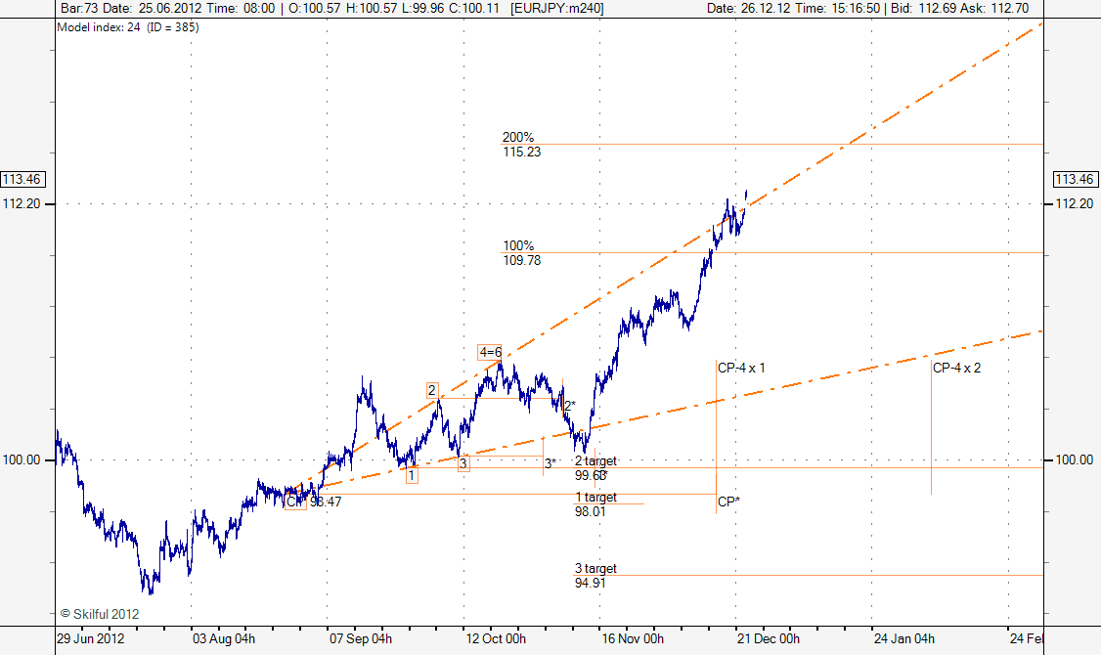Select the 200% level label at 115.23

[x=520, y=145]
